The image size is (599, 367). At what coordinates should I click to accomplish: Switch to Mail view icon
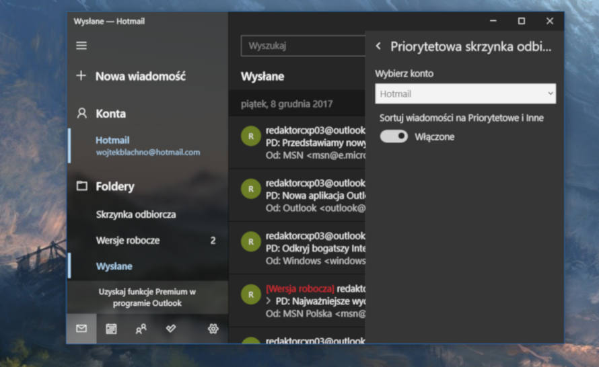click(x=81, y=329)
